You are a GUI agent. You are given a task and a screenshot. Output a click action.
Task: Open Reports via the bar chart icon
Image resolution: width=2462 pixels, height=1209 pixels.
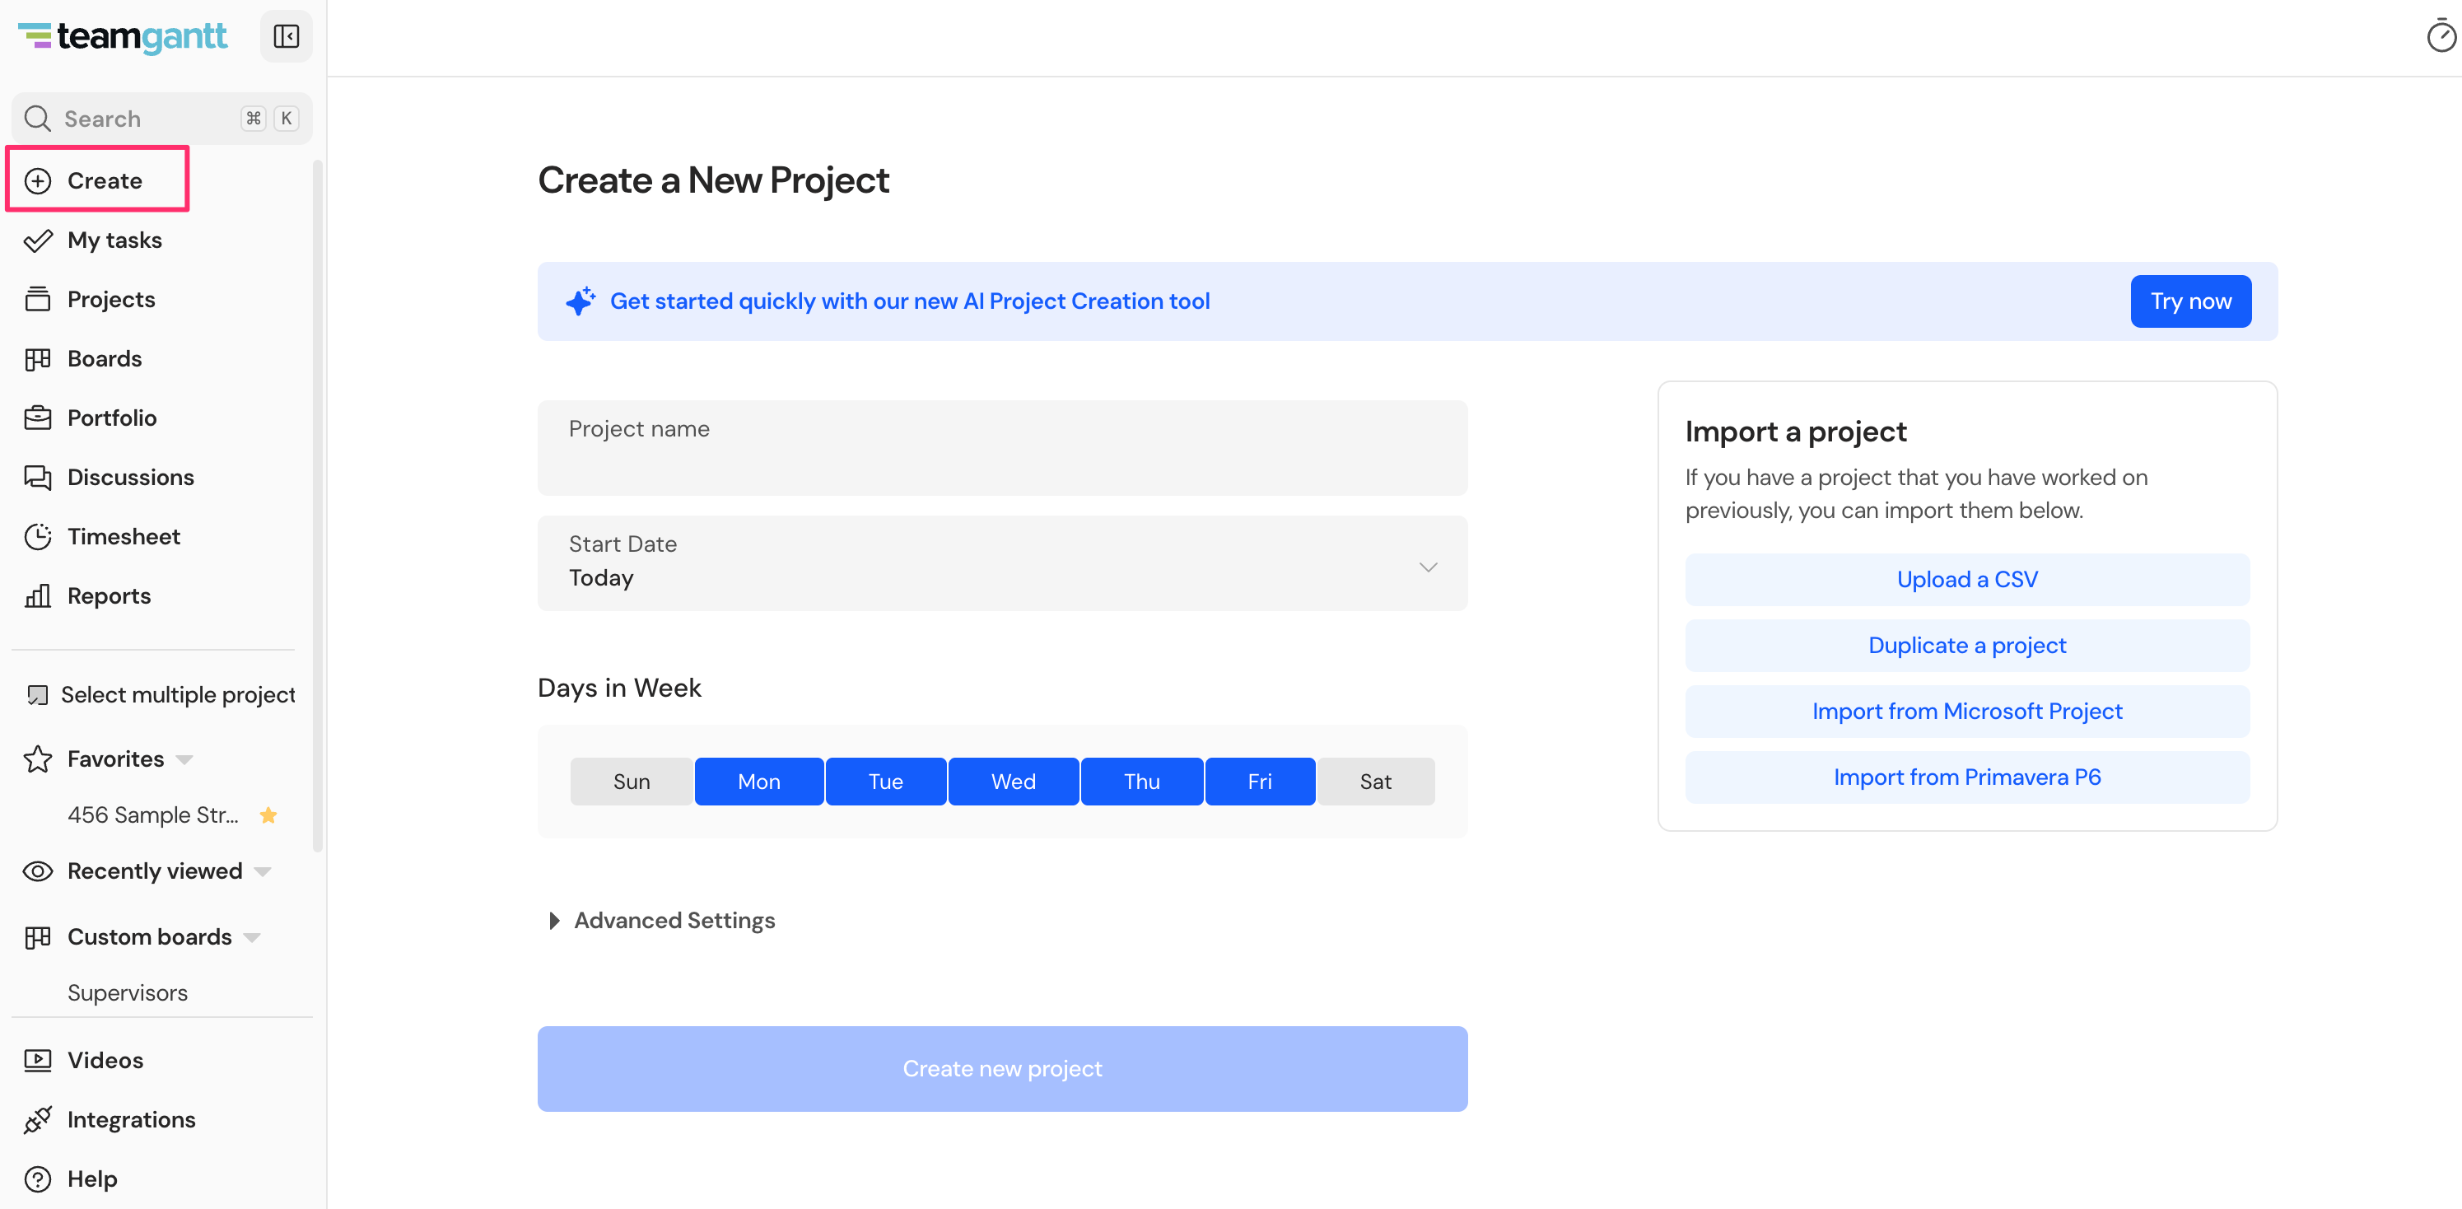pyautogui.click(x=37, y=595)
